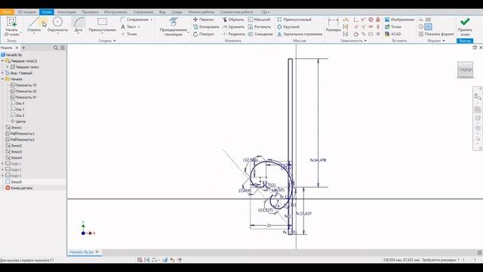Select the Точка point tool in Создать

coord(129,34)
